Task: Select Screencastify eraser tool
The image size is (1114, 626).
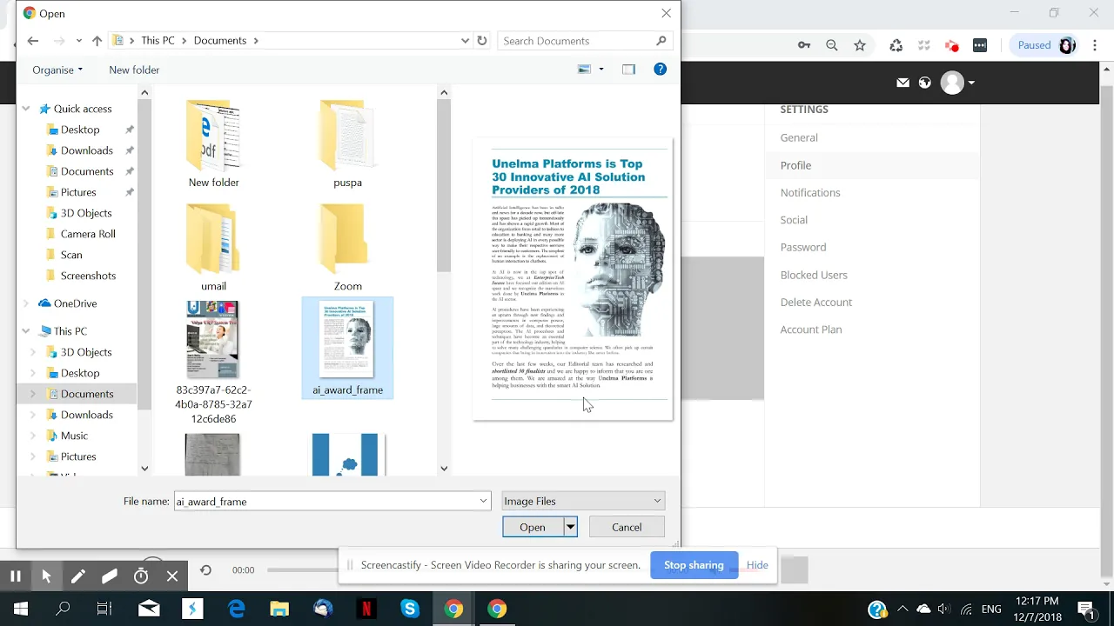Action: pos(110,576)
